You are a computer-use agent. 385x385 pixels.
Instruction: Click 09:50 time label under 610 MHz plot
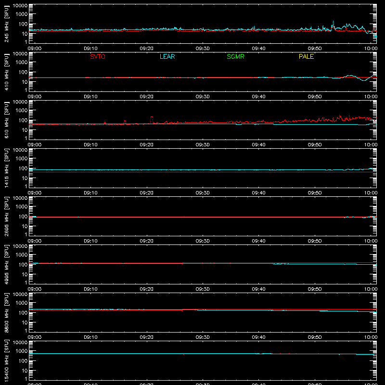tap(315, 145)
